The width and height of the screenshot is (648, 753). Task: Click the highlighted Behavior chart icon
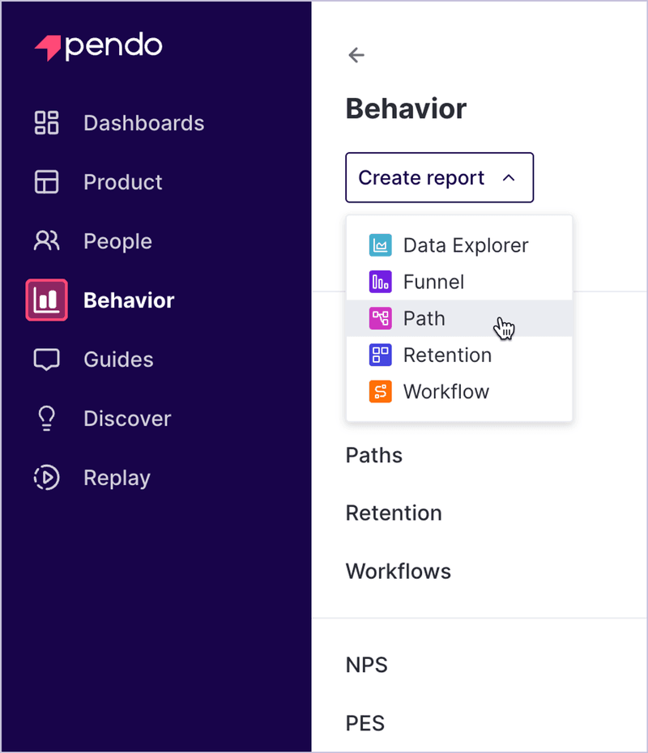46,300
